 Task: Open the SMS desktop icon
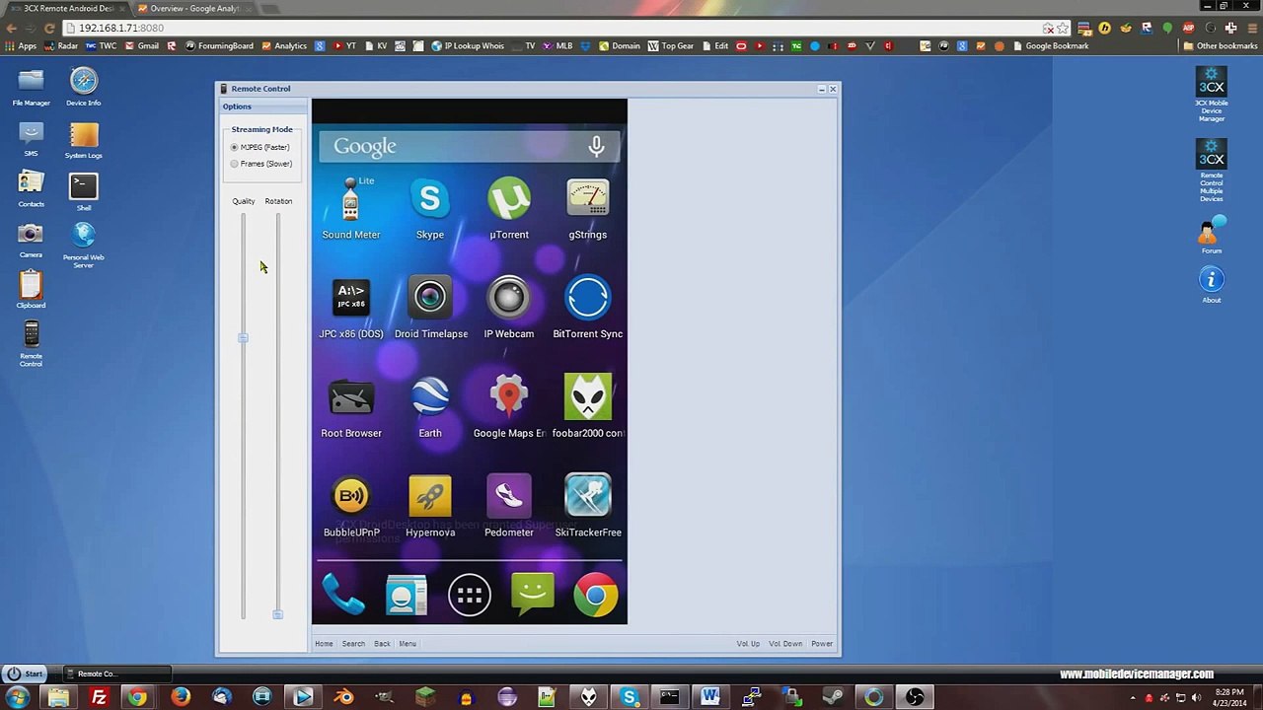[x=31, y=139]
